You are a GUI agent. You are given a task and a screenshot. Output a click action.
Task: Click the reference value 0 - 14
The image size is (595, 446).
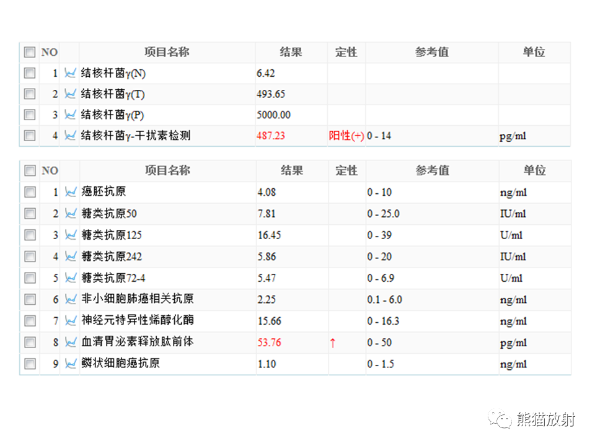379,136
